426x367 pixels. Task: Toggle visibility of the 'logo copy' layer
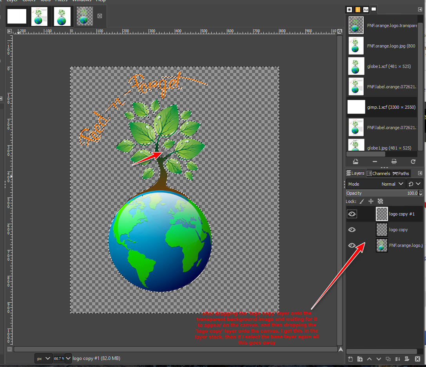coord(352,230)
